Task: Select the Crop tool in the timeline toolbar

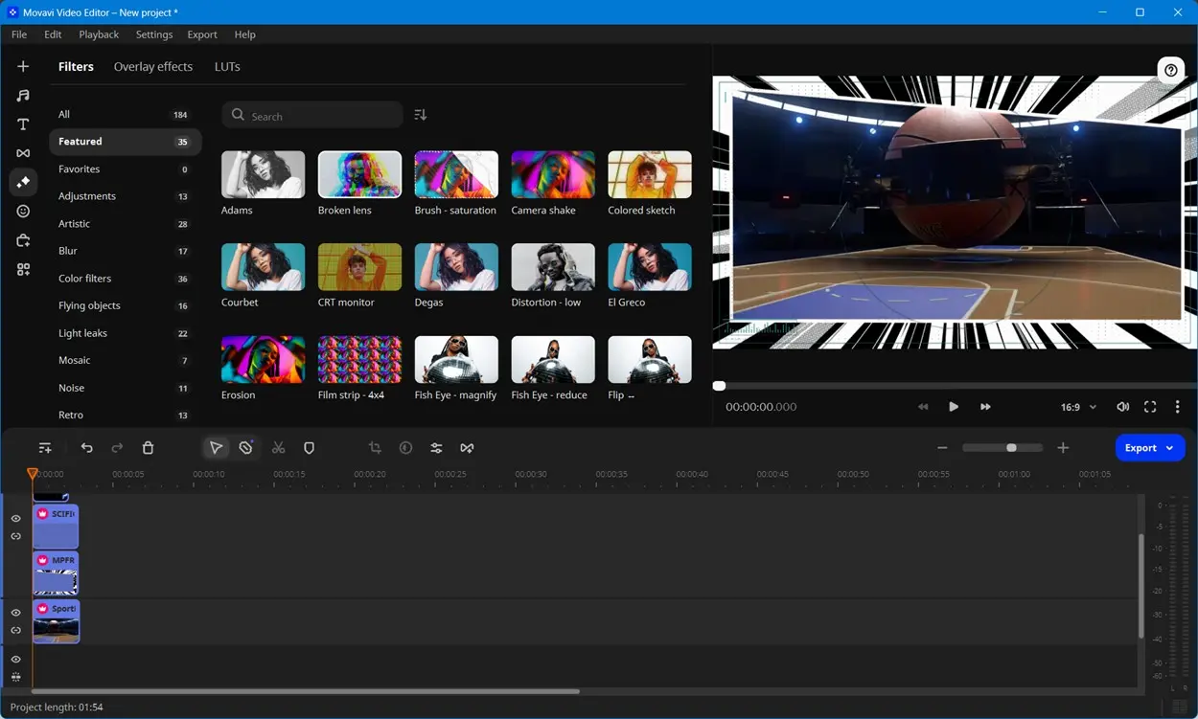Action: (x=375, y=447)
